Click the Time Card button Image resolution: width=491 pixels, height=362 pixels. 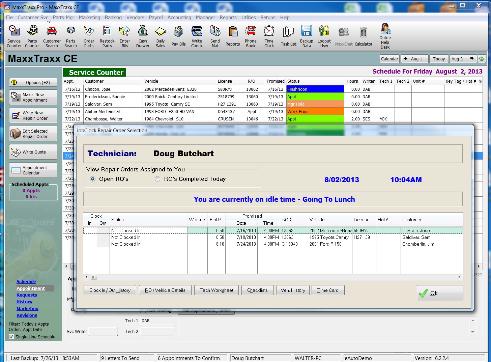coord(328,290)
